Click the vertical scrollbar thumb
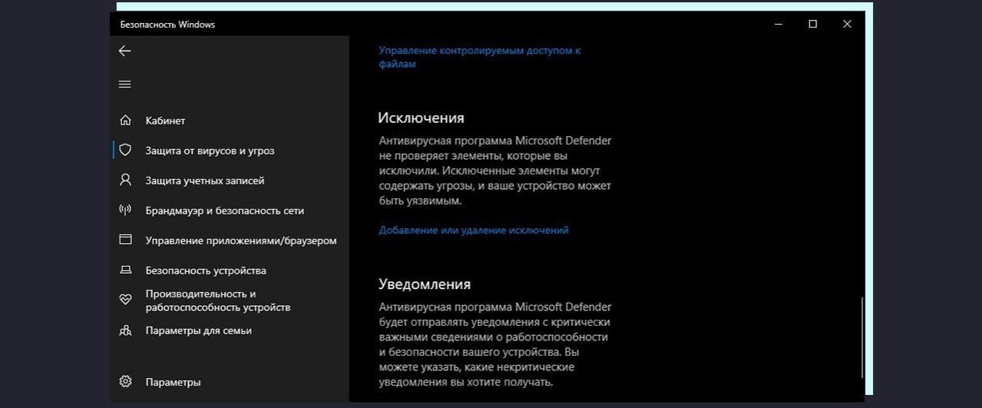 pos(861,337)
